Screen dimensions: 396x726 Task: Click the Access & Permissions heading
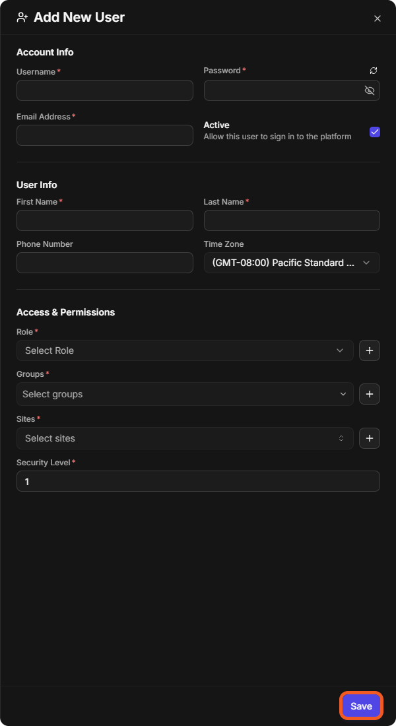[66, 312]
